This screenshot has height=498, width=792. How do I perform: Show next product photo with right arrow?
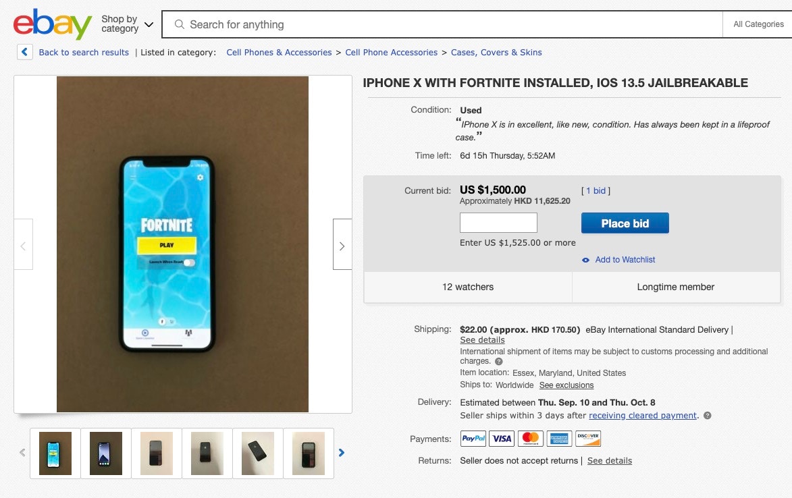[x=342, y=244]
